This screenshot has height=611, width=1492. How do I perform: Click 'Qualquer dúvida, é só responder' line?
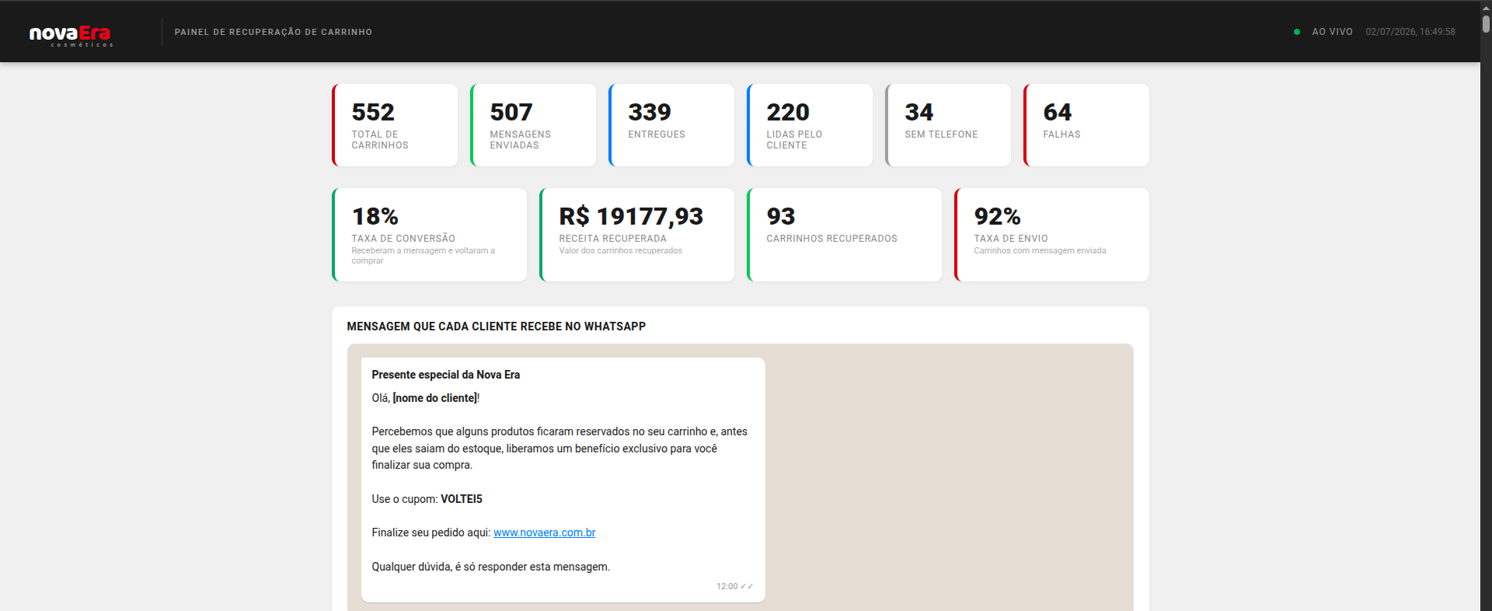coord(491,567)
